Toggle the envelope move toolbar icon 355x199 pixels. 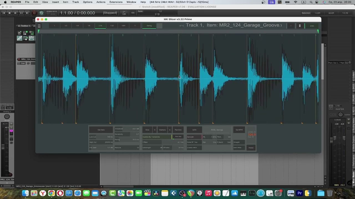coord(31,38)
